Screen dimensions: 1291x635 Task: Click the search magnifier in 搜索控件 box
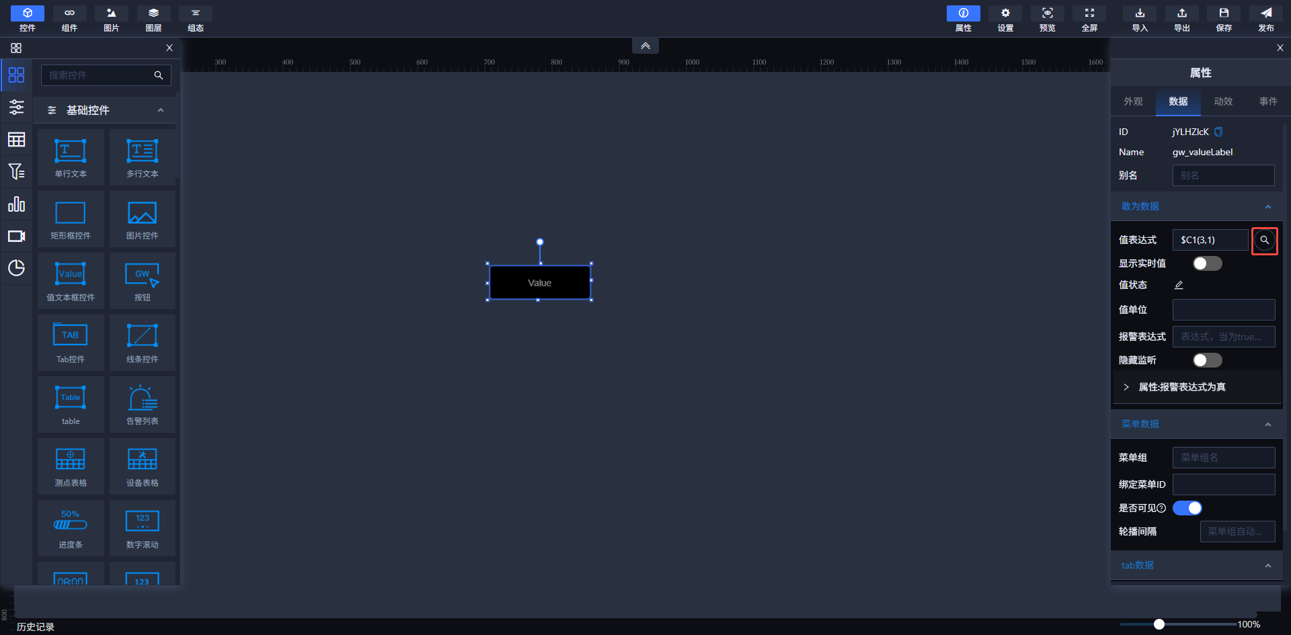click(159, 75)
